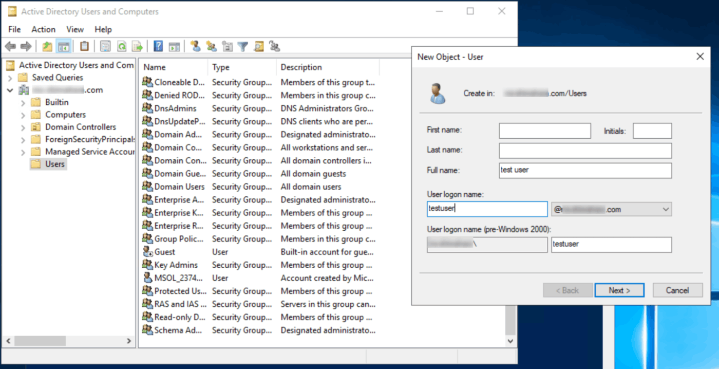Open the Action menu
Screen dimensions: 719x369
point(43,29)
